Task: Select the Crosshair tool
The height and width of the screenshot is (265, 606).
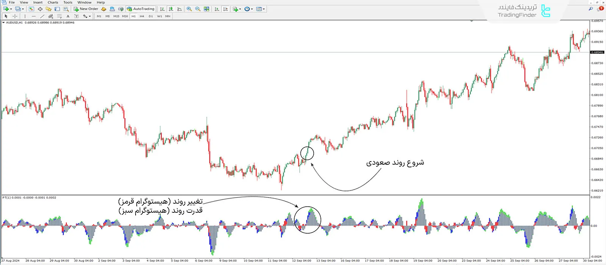Action: [15, 16]
